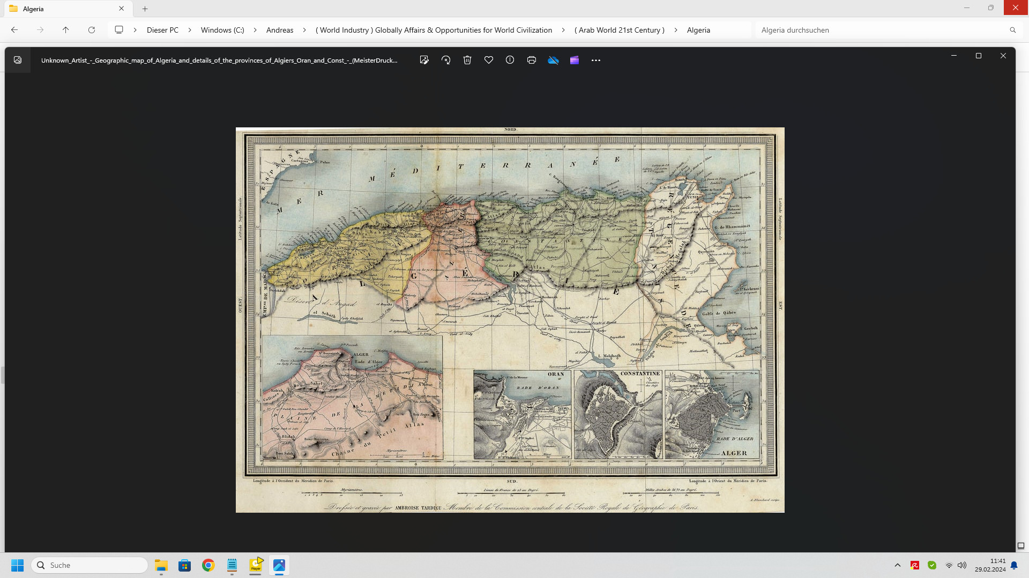Click the taskbar Suche search box
Image resolution: width=1029 pixels, height=578 pixels.
(90, 565)
